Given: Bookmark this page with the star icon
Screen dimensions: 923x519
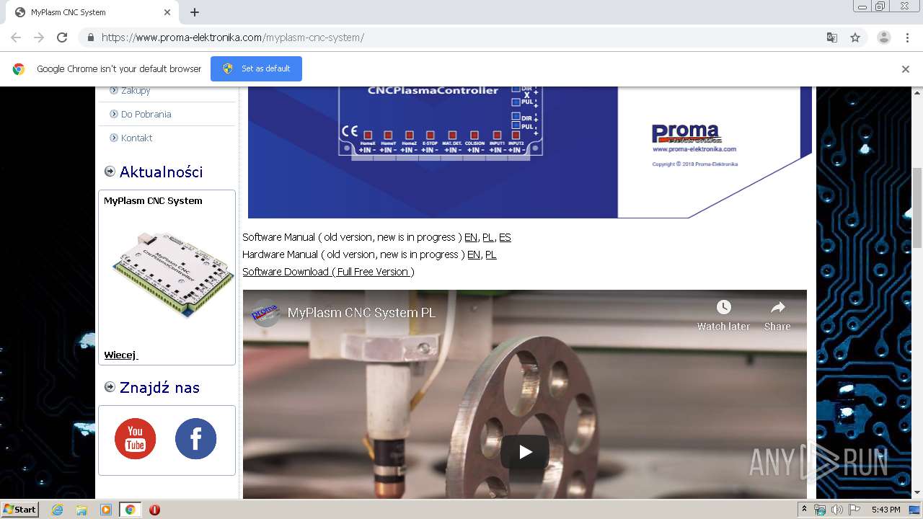Looking at the screenshot, I should (x=855, y=37).
